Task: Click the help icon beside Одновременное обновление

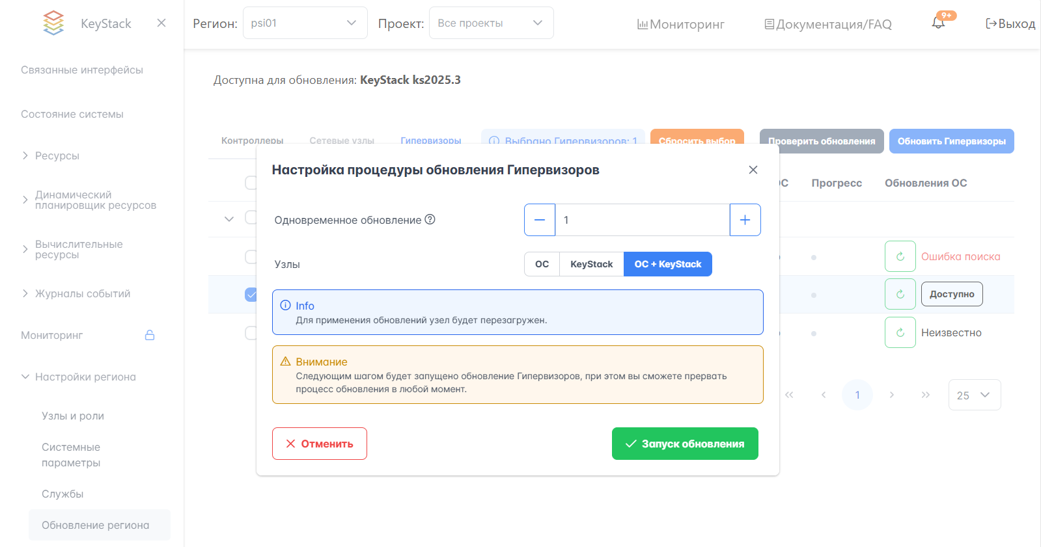Action: click(430, 219)
